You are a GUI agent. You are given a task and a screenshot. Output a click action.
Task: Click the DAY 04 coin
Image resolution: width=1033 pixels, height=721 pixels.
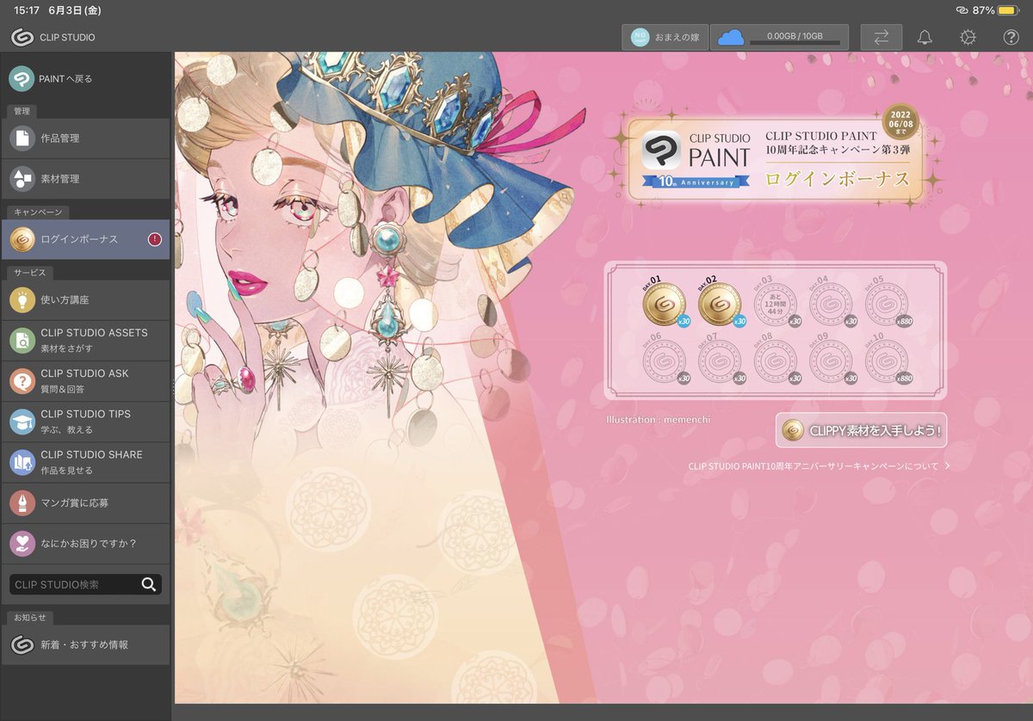coord(831,303)
